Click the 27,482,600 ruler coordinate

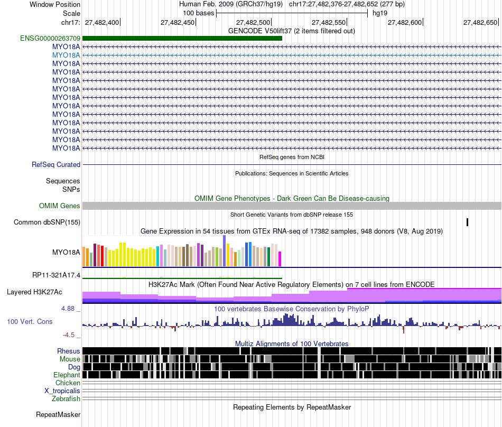point(405,22)
